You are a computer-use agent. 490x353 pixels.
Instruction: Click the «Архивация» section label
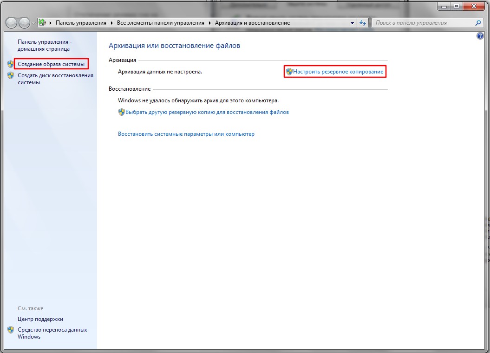[122, 60]
